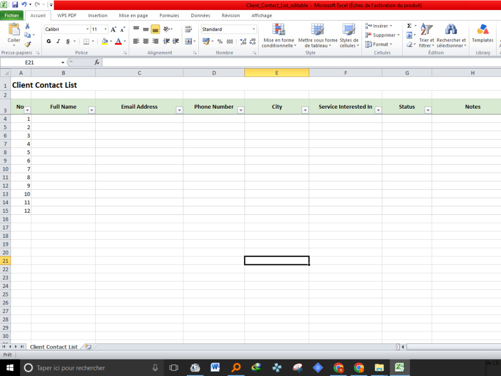Click the Fill down arrow icon

tap(409, 35)
